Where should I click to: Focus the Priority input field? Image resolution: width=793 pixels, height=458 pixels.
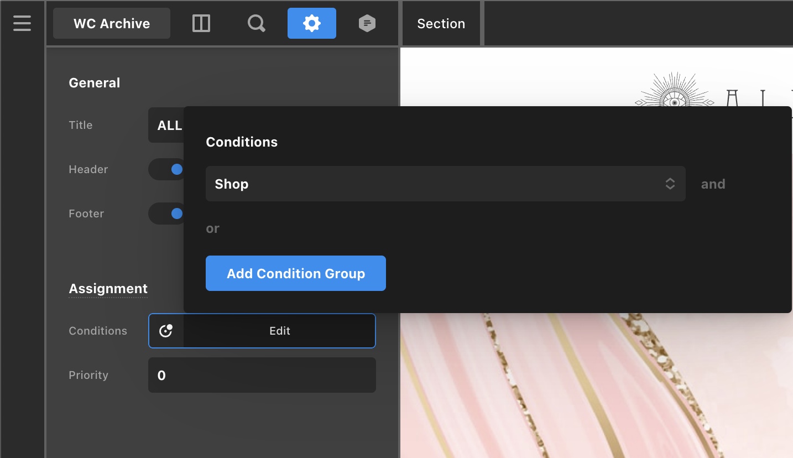pos(262,375)
